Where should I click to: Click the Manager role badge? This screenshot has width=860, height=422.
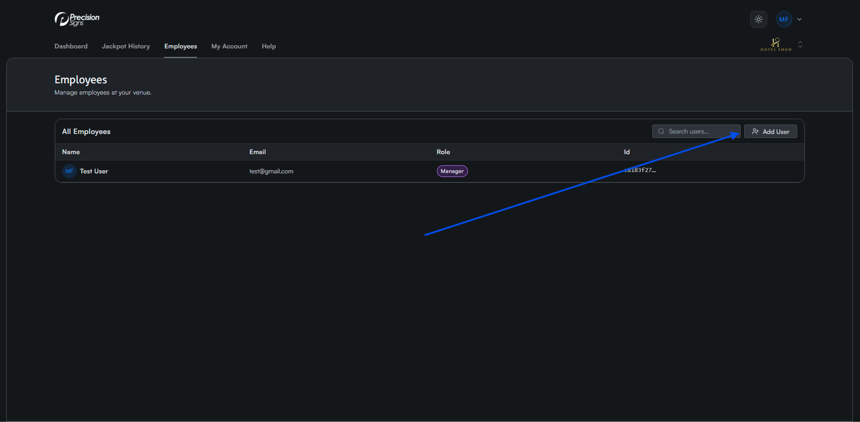pos(452,171)
